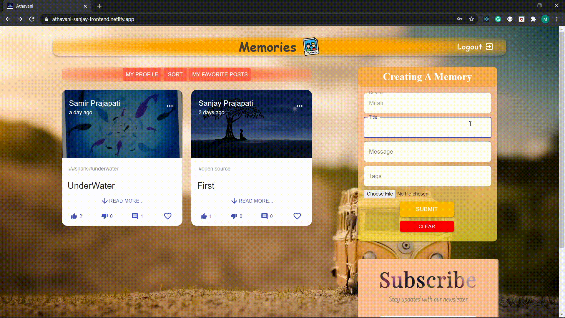Image resolution: width=565 pixels, height=318 pixels.
Task: Click the thumbs down icon on First post
Action: tap(234, 216)
